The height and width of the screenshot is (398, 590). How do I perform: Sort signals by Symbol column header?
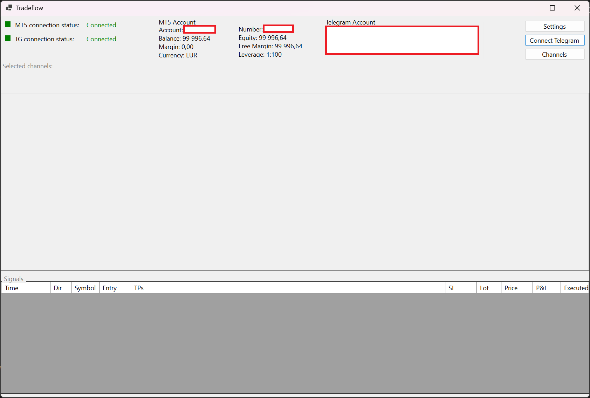tap(85, 288)
